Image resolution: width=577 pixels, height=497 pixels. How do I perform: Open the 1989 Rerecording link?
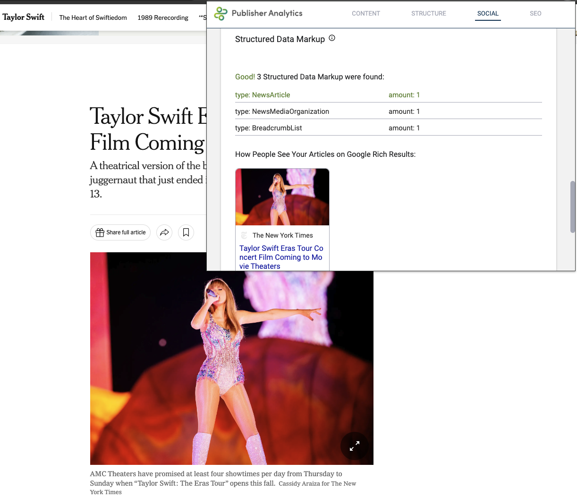pos(163,17)
